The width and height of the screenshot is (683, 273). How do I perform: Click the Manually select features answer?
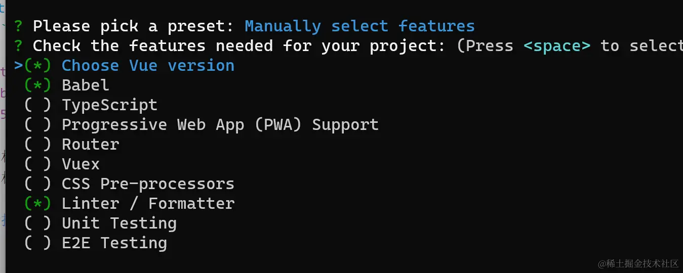[x=359, y=26]
